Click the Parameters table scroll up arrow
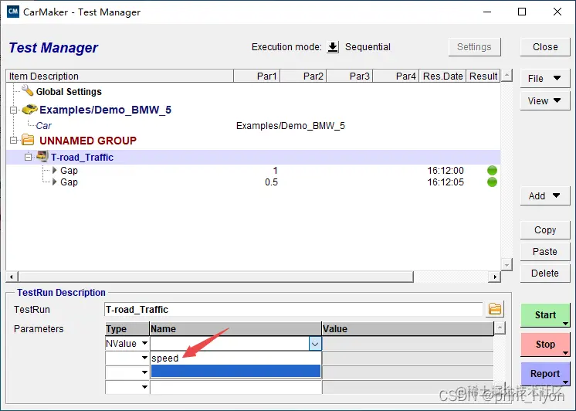This screenshot has height=411, width=576. coord(500,328)
